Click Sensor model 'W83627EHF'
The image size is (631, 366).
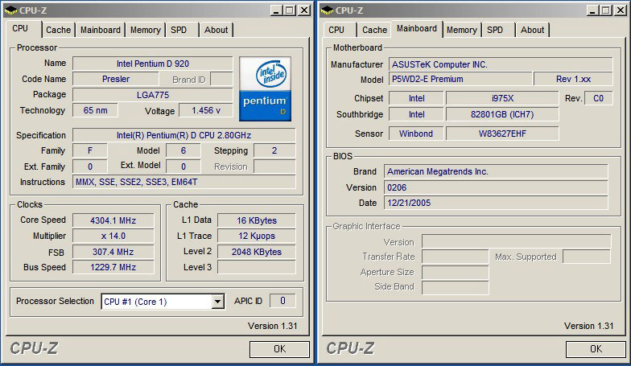pyautogui.click(x=502, y=134)
